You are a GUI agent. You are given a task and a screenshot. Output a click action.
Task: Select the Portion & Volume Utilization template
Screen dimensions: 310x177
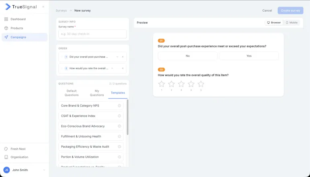tap(91, 157)
